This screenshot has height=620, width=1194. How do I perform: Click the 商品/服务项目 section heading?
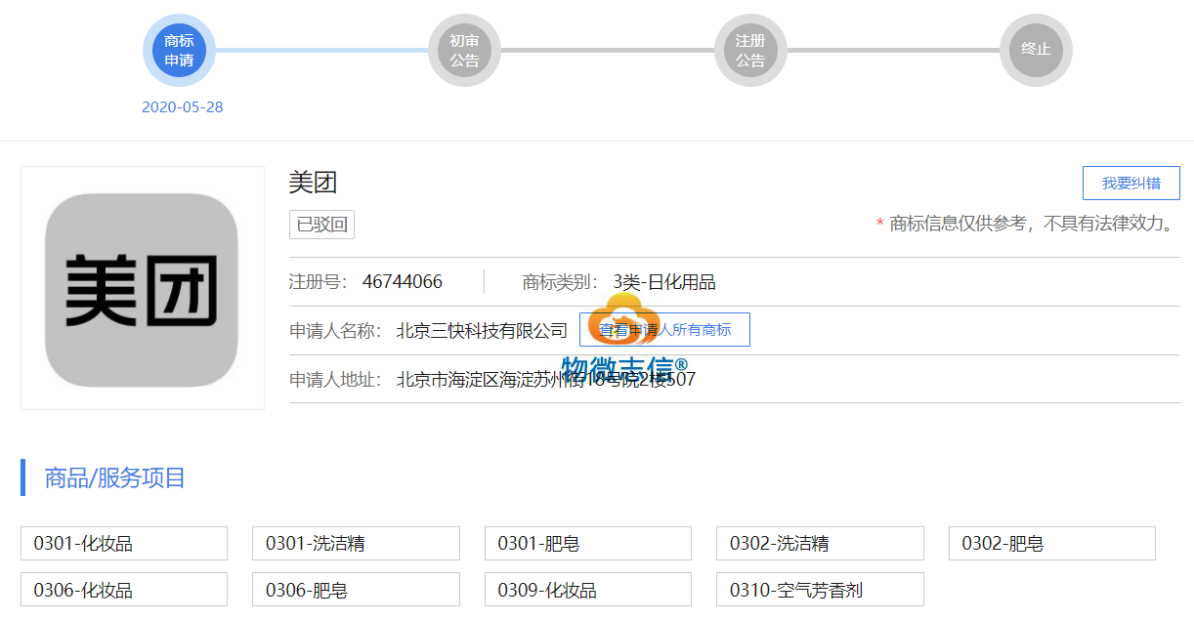[115, 477]
